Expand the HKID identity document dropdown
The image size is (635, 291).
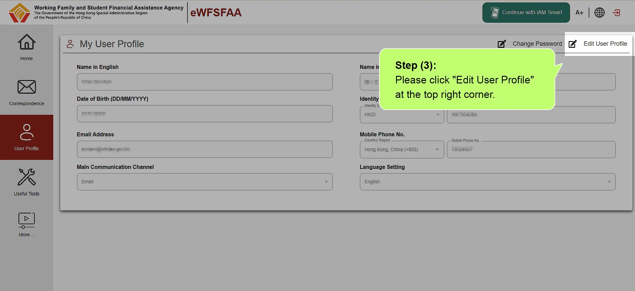(x=402, y=115)
